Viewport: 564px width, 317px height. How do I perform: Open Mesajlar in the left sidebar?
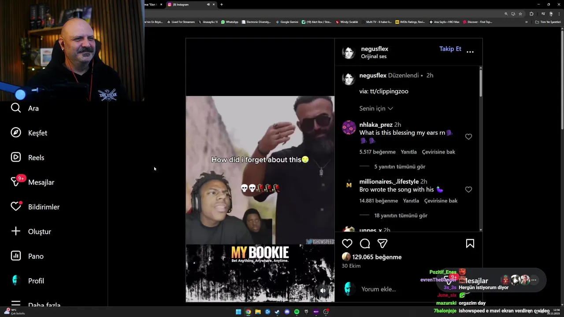[x=33, y=182]
